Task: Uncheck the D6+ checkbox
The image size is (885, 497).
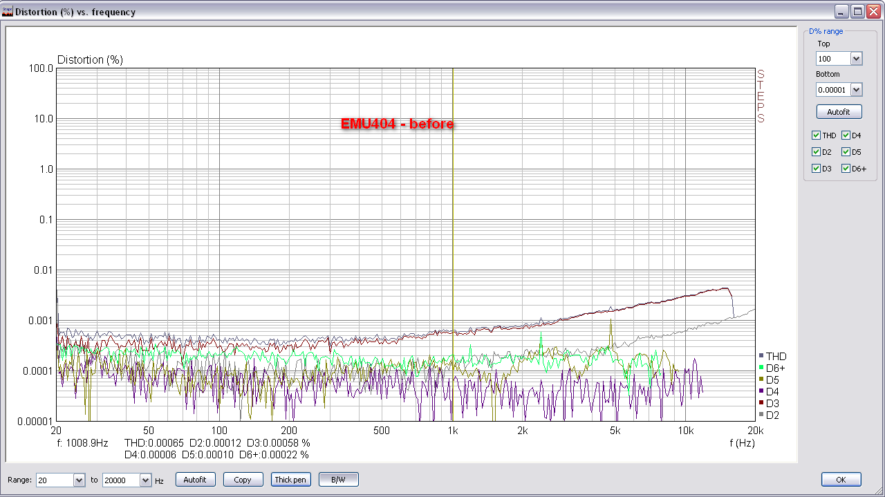Action: [x=846, y=169]
